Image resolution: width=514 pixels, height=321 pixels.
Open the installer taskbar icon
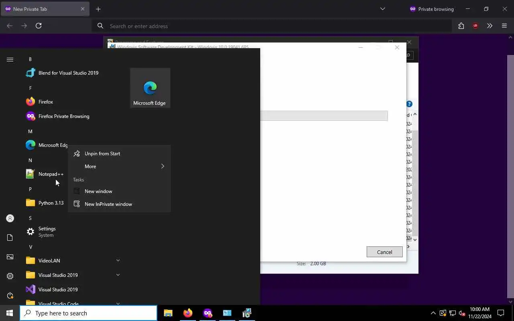click(x=247, y=313)
